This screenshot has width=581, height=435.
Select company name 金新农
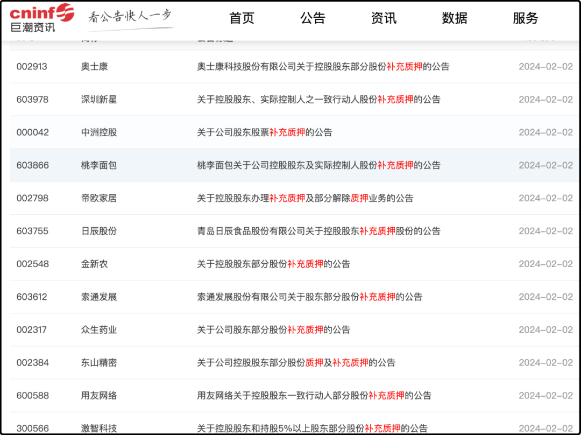[x=95, y=264]
